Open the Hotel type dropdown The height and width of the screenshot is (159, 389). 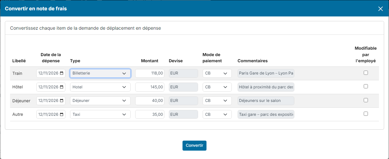pos(100,87)
